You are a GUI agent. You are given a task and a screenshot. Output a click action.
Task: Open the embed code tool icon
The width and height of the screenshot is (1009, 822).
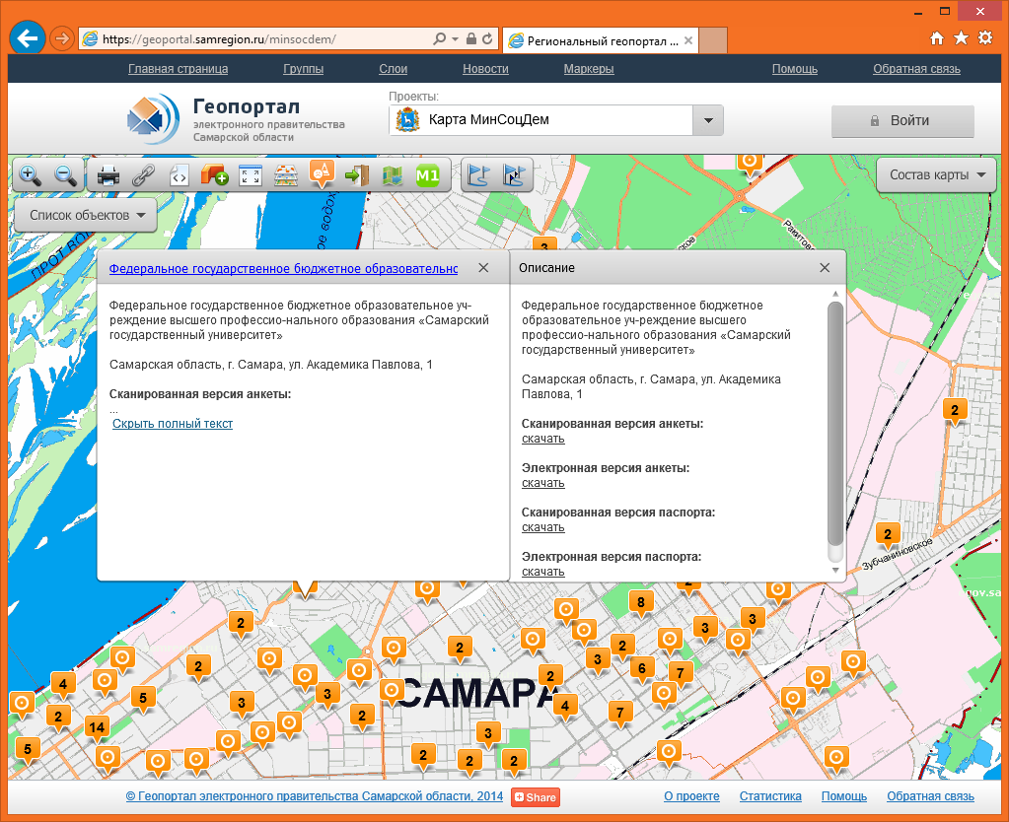(x=179, y=175)
